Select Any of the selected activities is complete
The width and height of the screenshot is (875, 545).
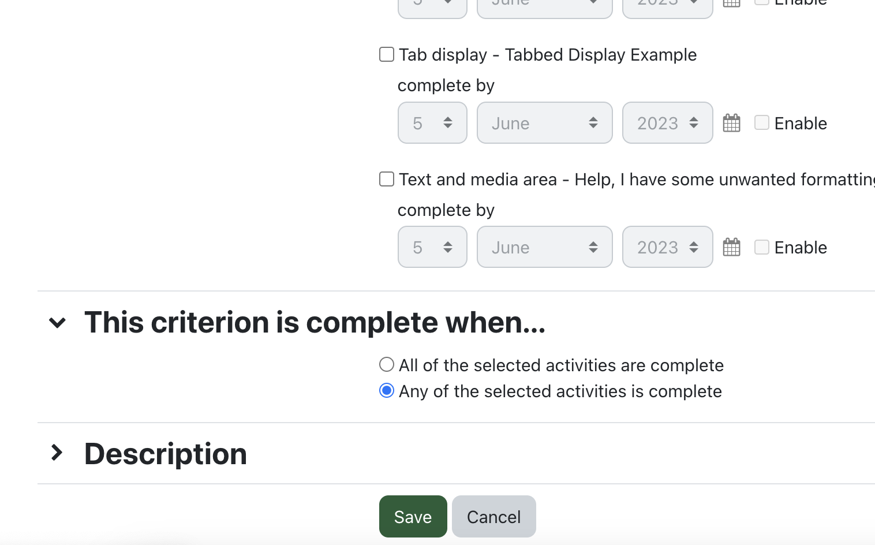387,391
